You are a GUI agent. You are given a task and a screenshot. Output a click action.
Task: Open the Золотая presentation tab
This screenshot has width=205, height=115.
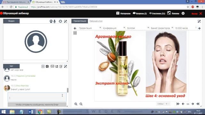tap(131, 28)
